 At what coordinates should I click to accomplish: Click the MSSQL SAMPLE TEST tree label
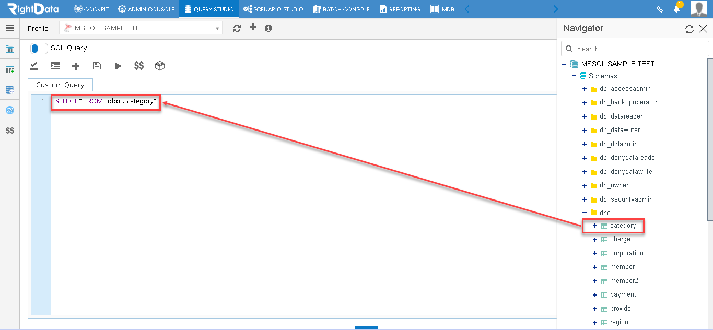(x=617, y=64)
